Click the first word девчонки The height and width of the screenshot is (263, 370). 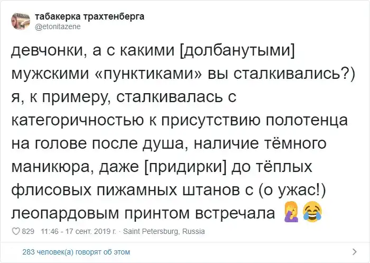tap(45, 52)
